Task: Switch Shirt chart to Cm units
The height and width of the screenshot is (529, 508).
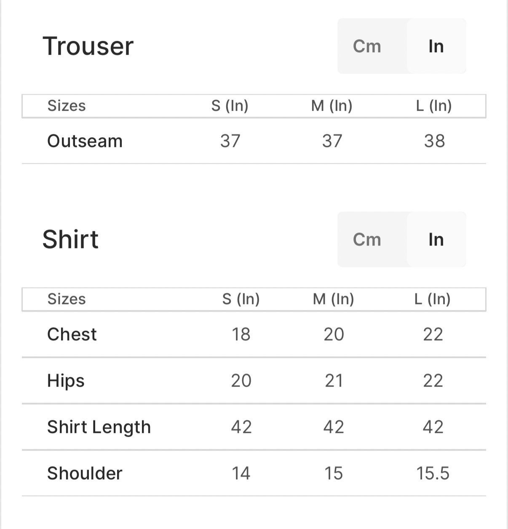Action: pyautogui.click(x=367, y=240)
